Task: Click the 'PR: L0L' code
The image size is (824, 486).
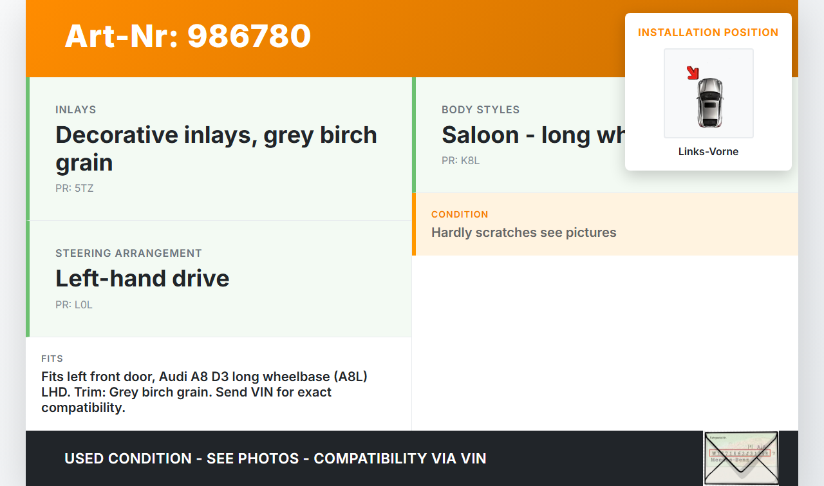Action: tap(74, 305)
